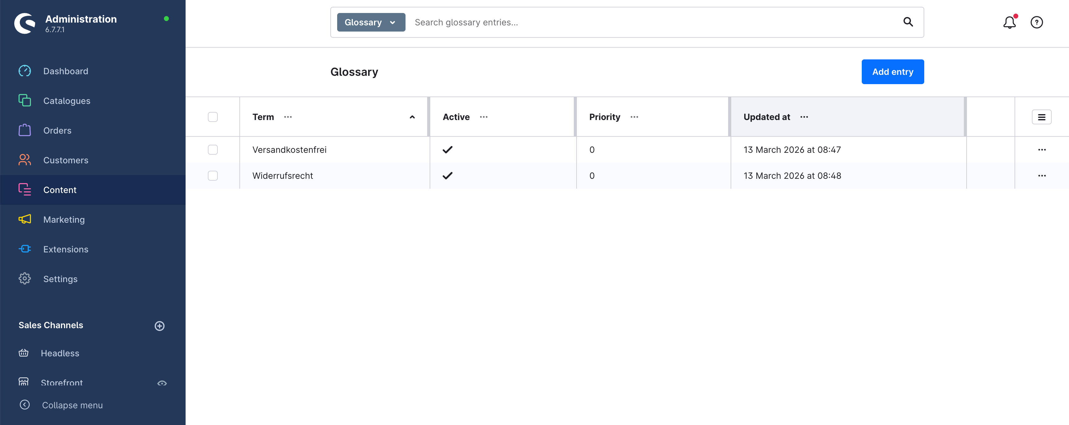Open the Marketing menu item
The width and height of the screenshot is (1069, 425).
(x=64, y=220)
